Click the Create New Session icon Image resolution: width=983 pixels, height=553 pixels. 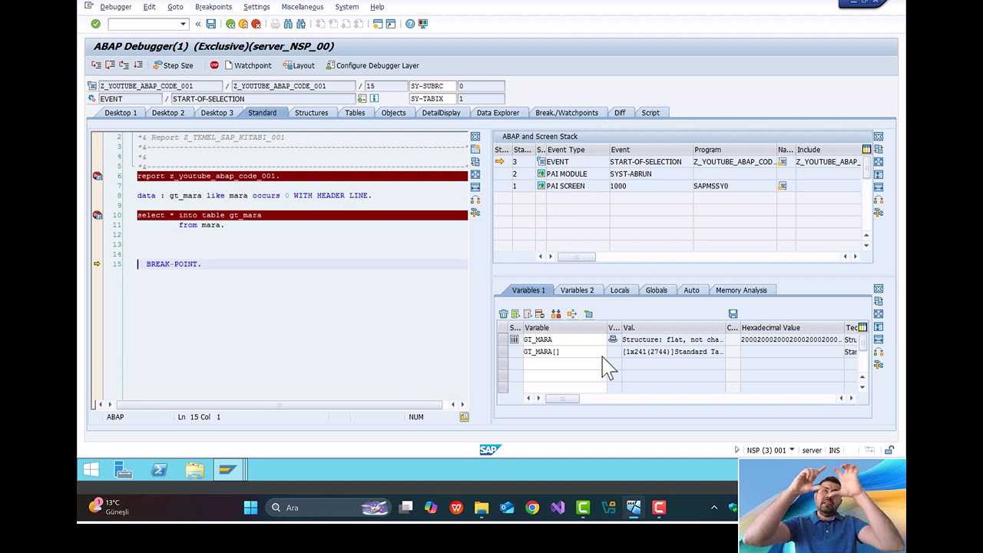tap(378, 24)
